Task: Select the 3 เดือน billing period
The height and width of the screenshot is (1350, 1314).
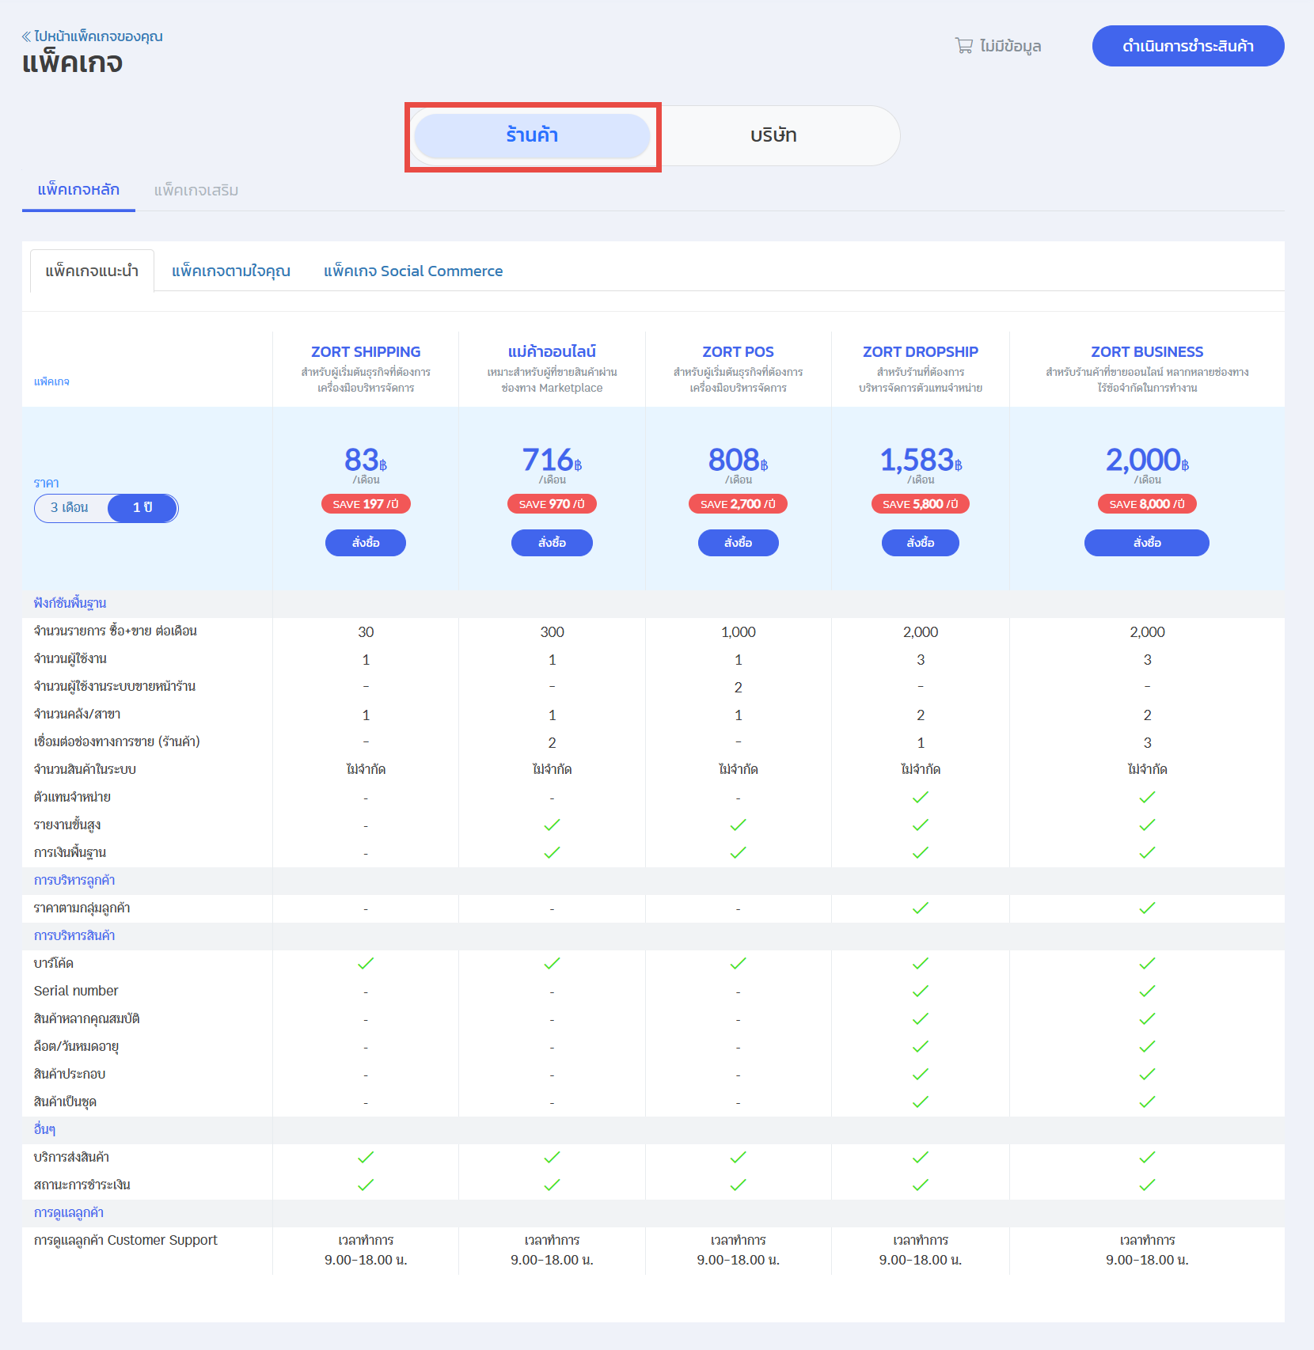Action: (x=70, y=508)
